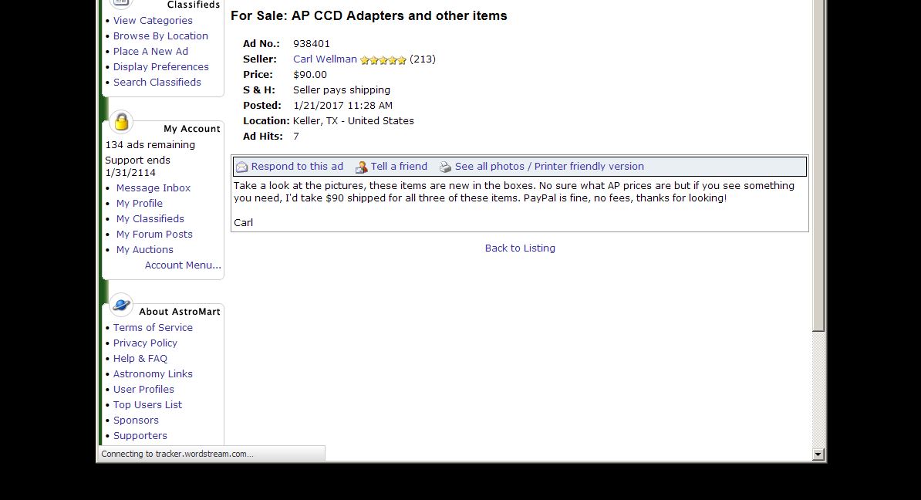Select View Categories in Classifieds
This screenshot has height=500, width=921.
[153, 21]
